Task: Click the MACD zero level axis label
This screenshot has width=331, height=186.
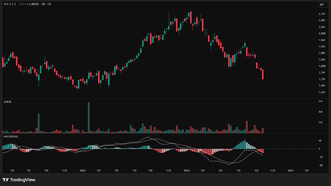Action: (x=319, y=149)
